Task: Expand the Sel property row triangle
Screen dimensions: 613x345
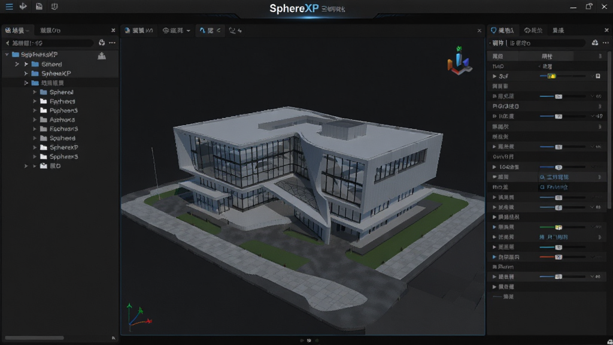Action: pyautogui.click(x=494, y=76)
